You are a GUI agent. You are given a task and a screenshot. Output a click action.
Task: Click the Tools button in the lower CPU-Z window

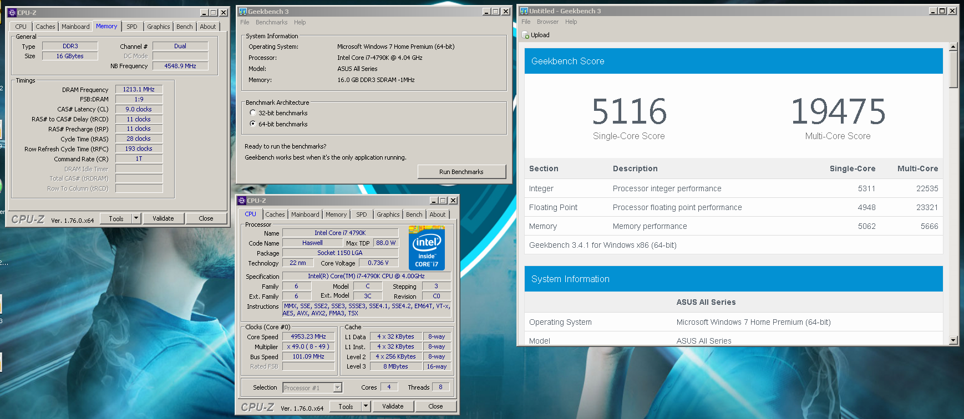pyautogui.click(x=346, y=406)
